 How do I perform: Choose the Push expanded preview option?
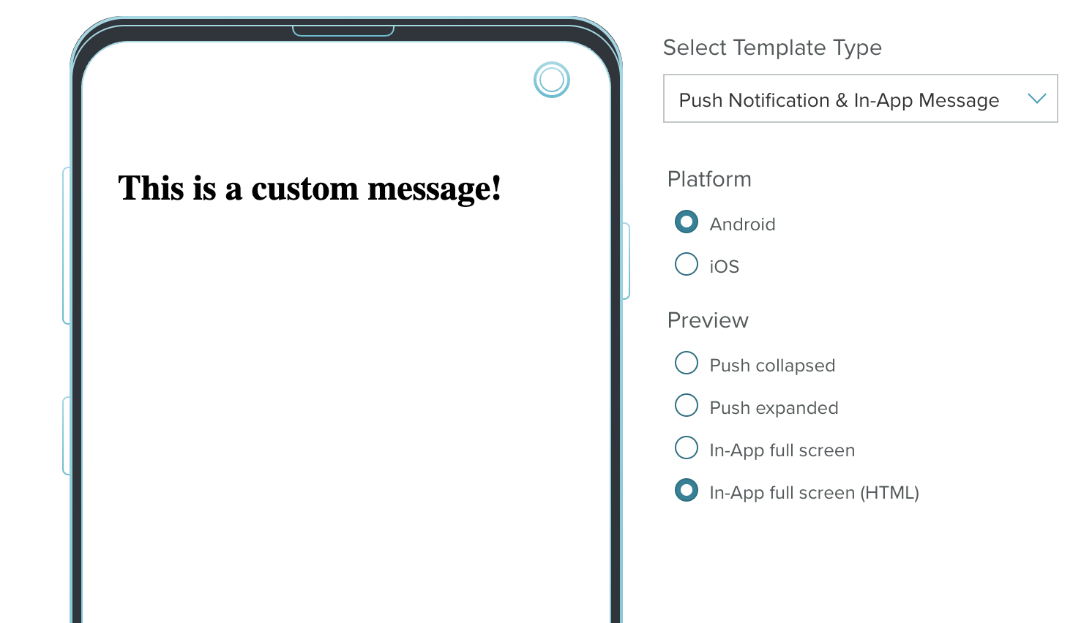[x=687, y=405]
